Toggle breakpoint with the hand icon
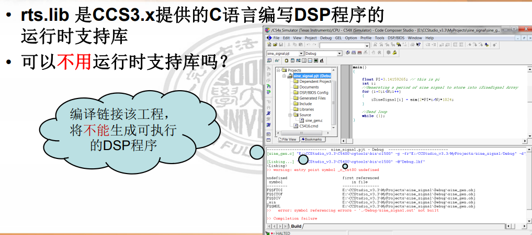 373,53
